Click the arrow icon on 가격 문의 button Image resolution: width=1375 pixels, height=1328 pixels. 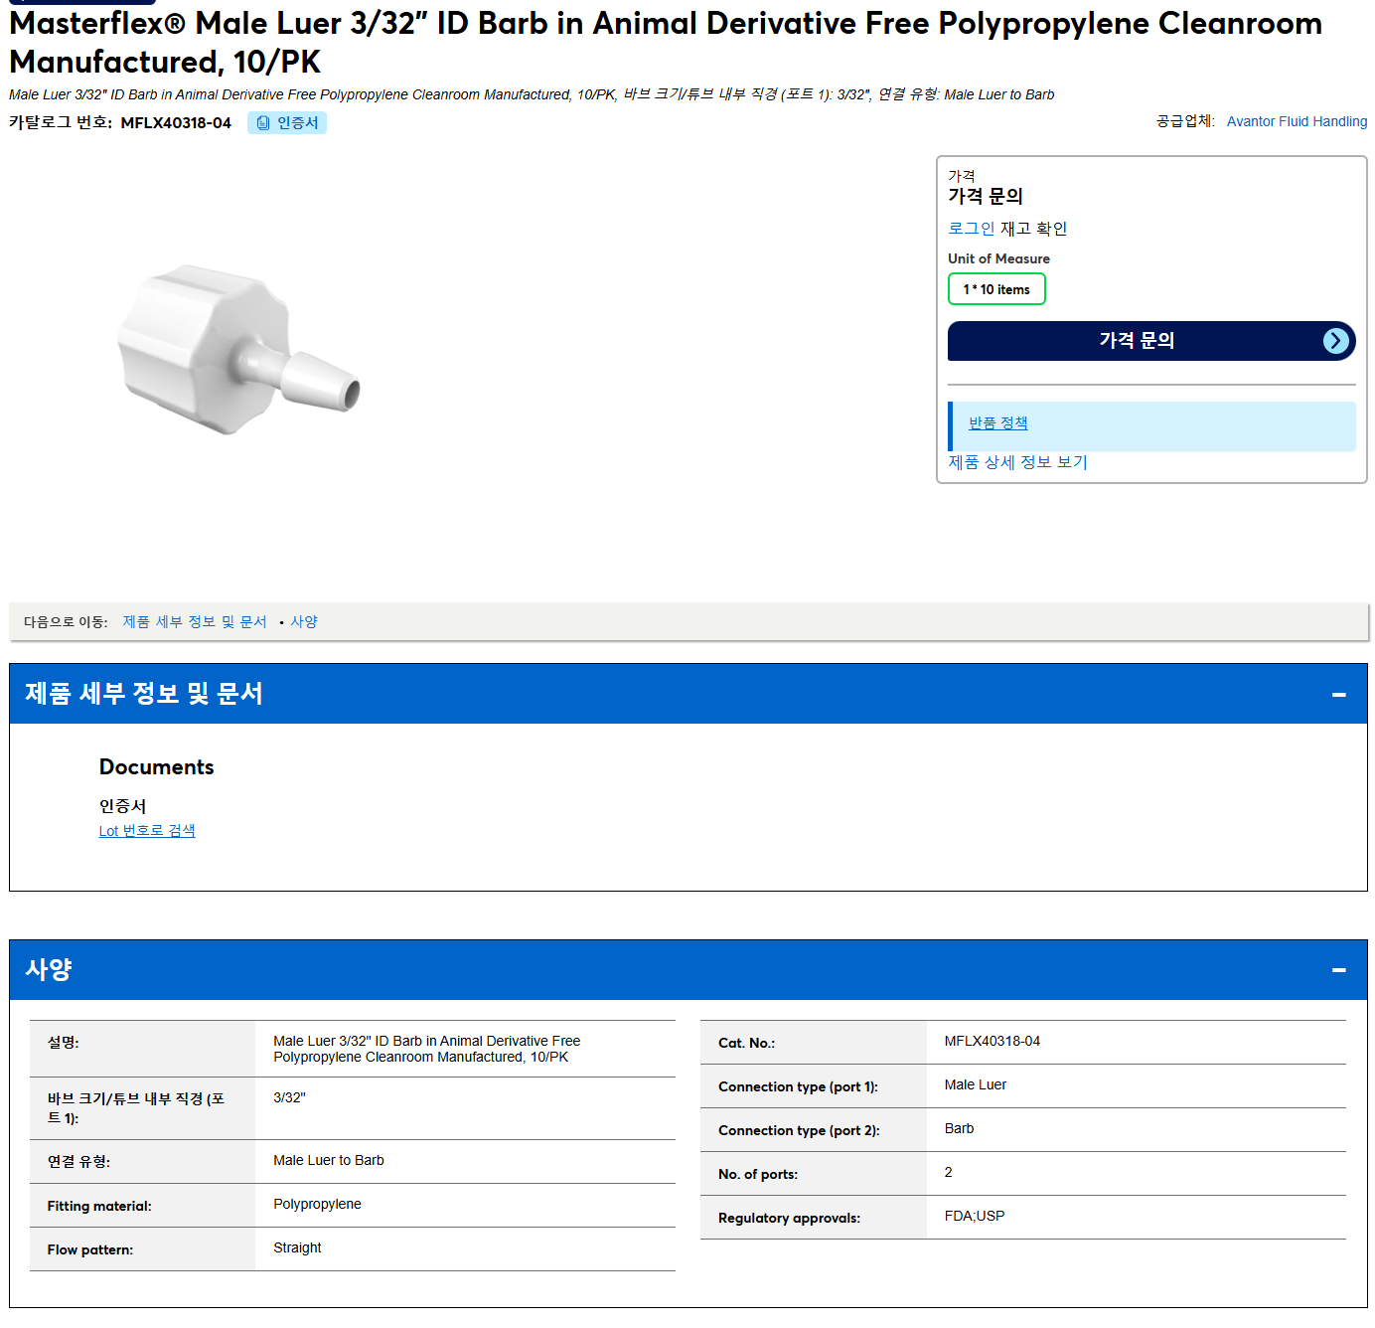[1336, 341]
